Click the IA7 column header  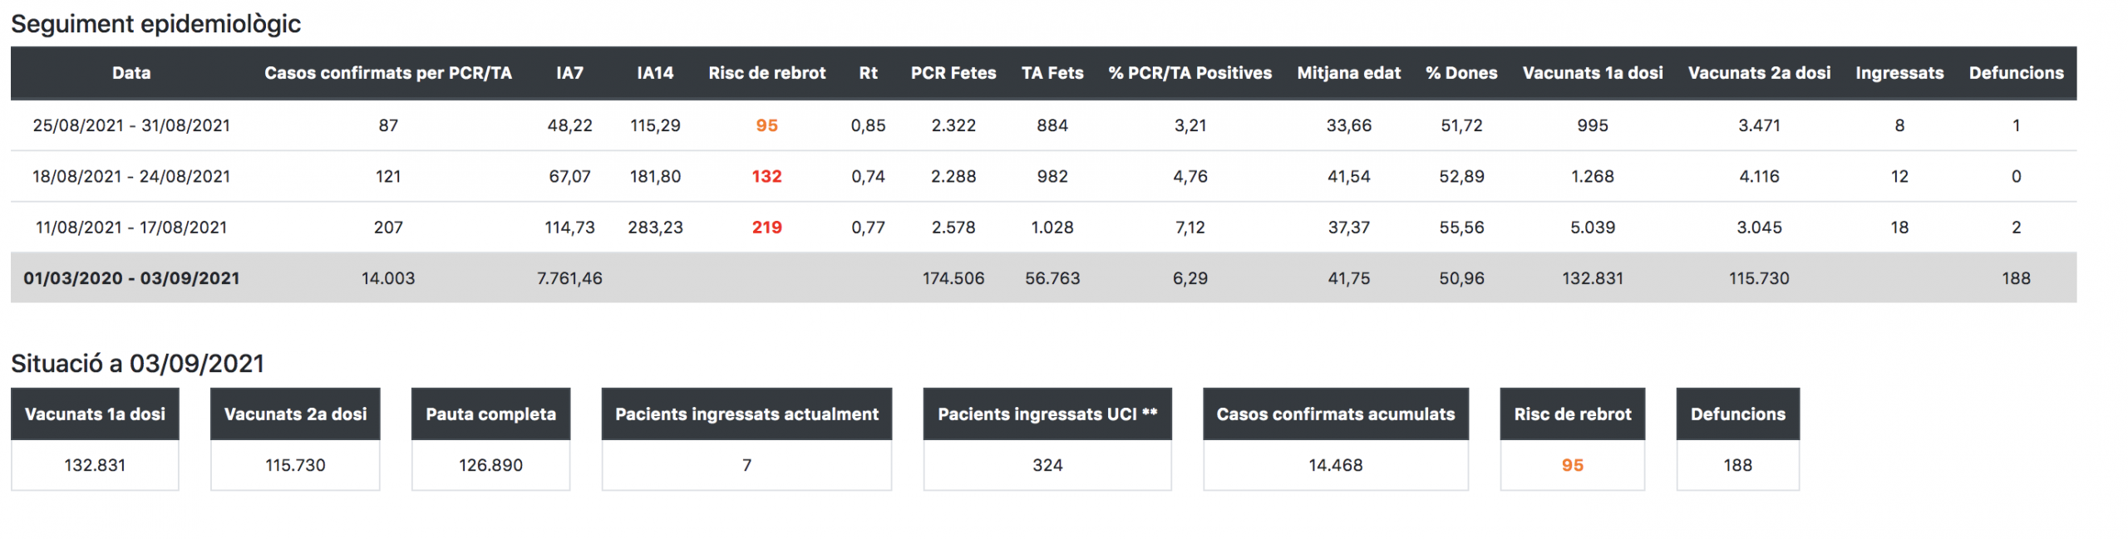(569, 73)
